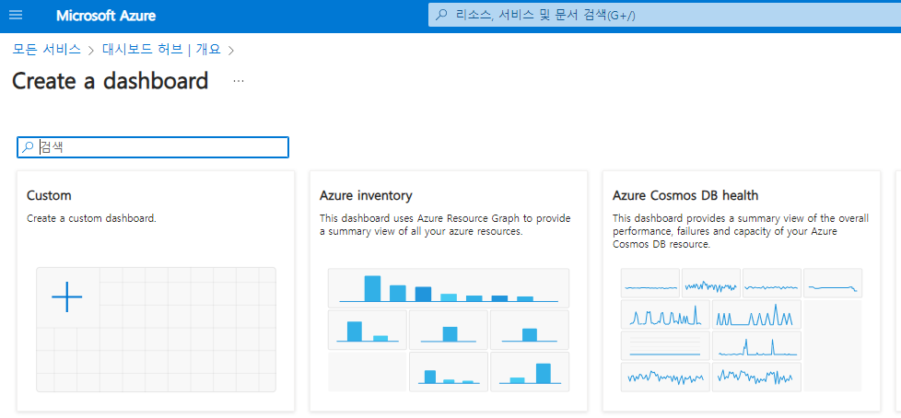901x418 pixels.
Task: Open the Azure portal hamburger menu
Action: (16, 16)
